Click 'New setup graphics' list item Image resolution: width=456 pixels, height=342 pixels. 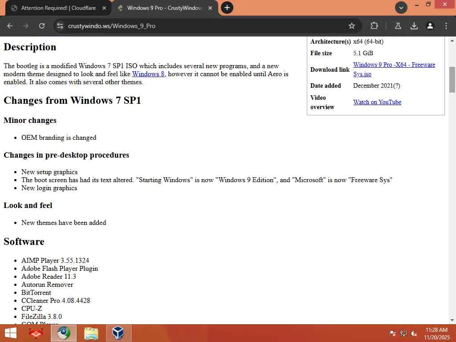click(49, 172)
